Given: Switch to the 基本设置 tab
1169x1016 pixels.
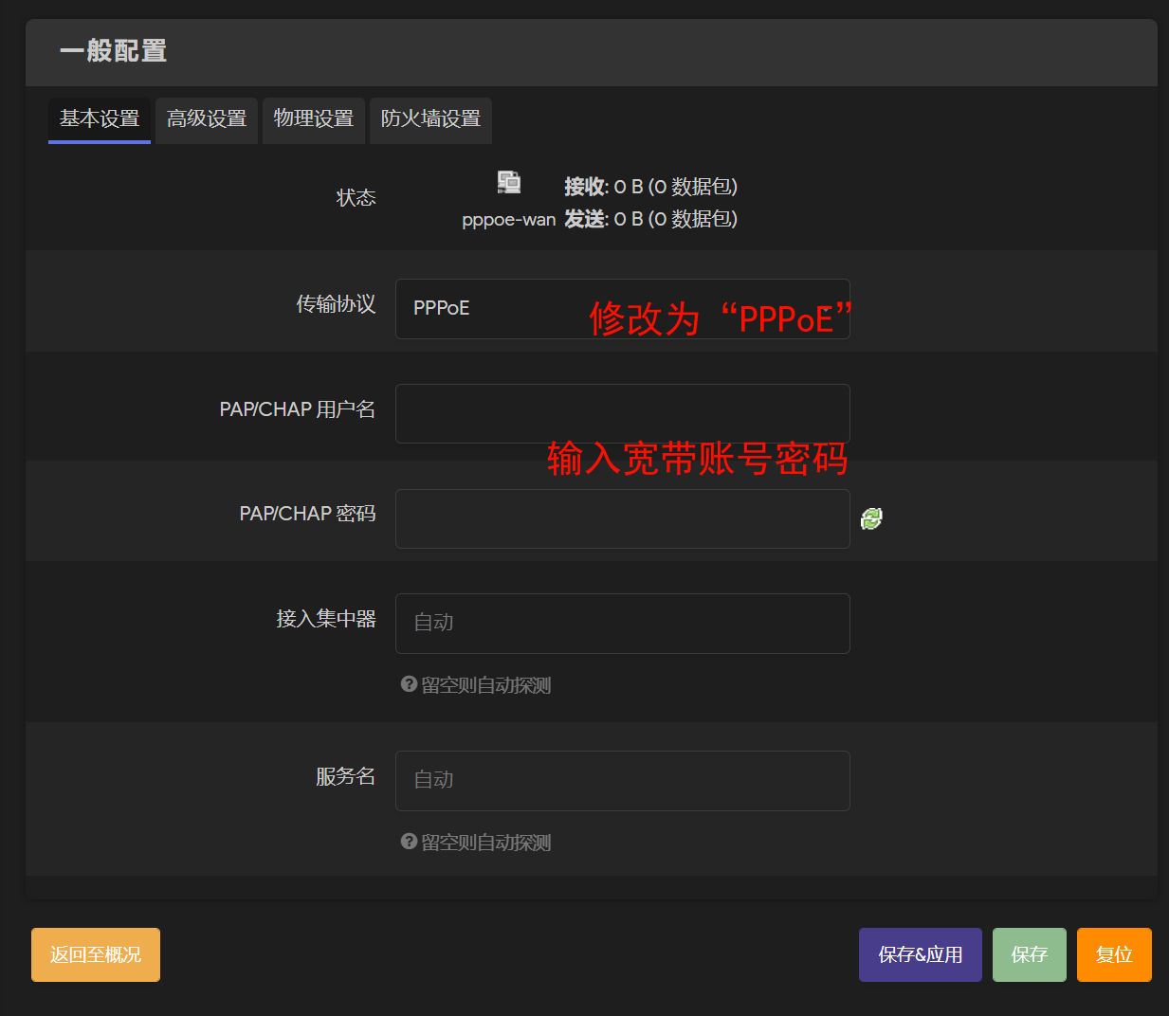Looking at the screenshot, I should point(100,119).
